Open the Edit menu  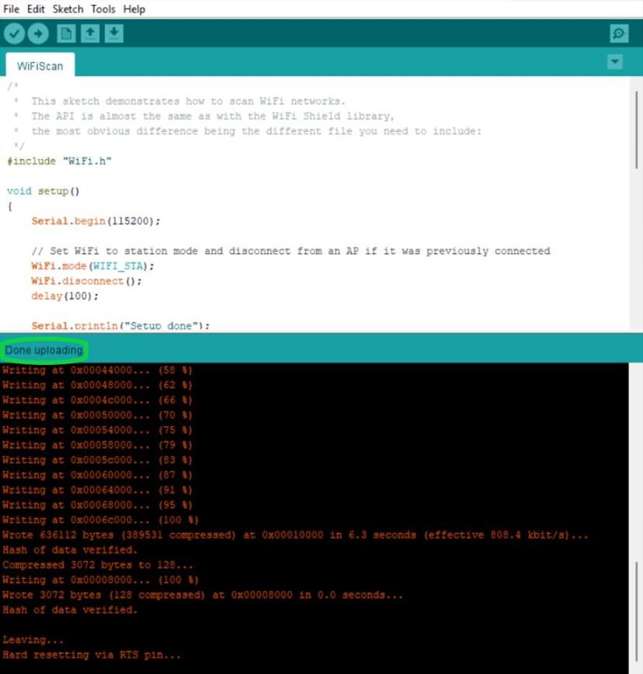[36, 9]
